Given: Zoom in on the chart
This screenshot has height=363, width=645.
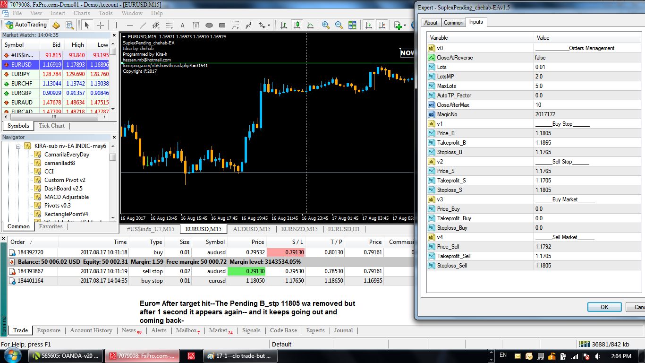Looking at the screenshot, I should pyautogui.click(x=326, y=25).
